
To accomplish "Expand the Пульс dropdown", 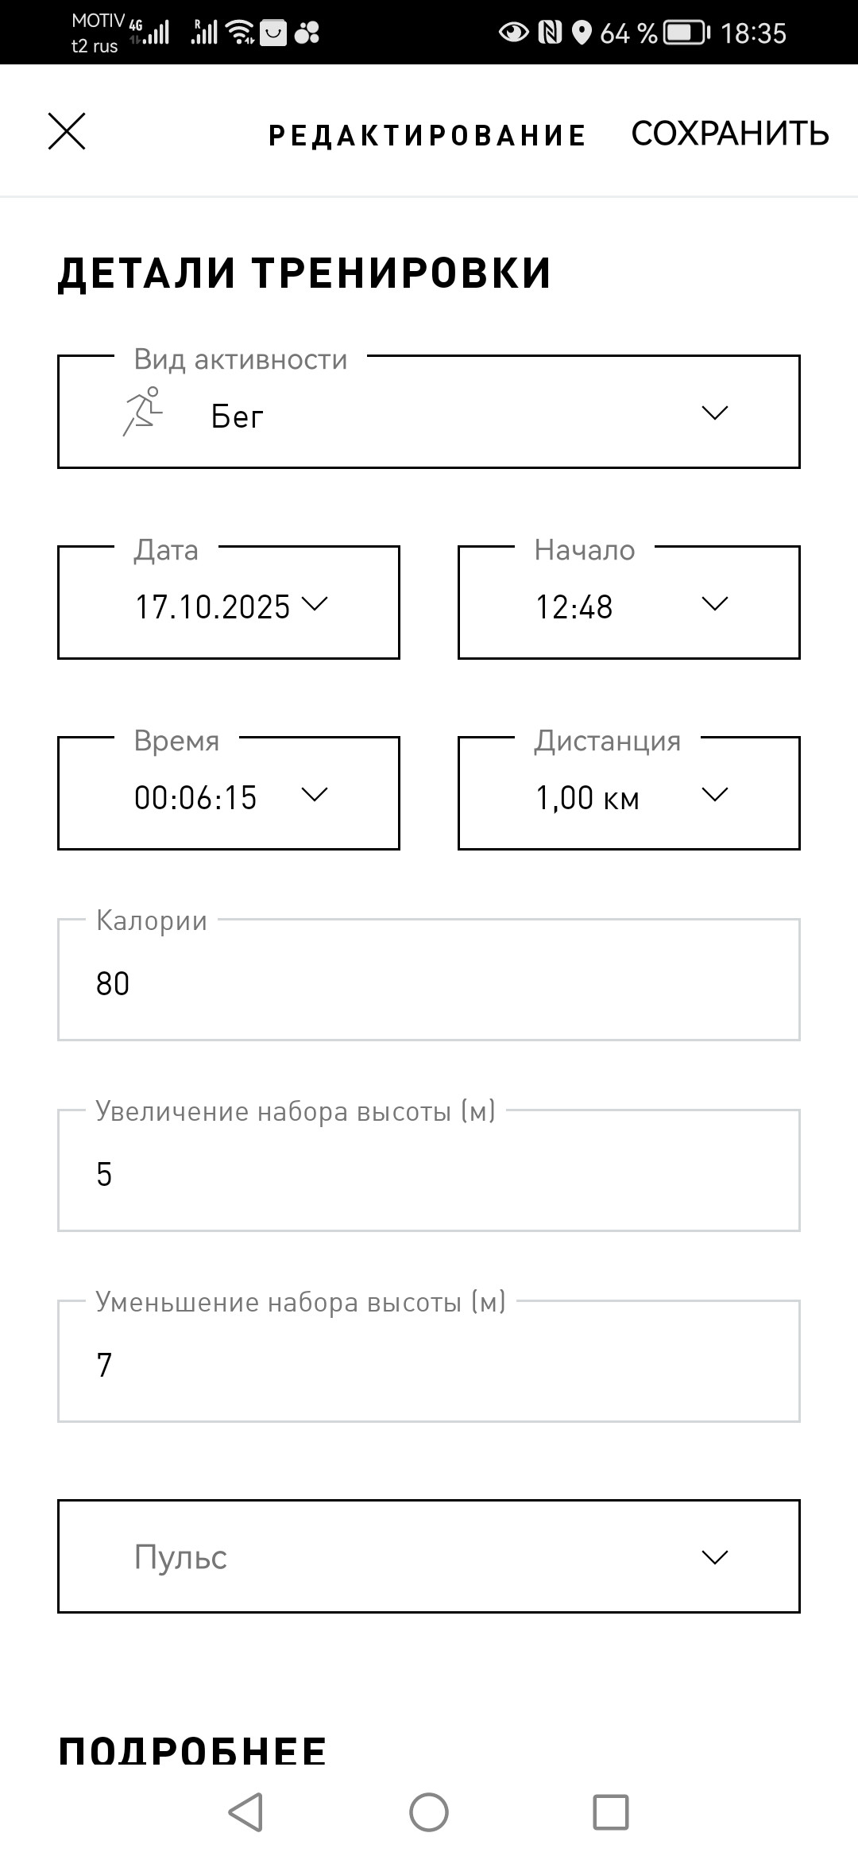I will pyautogui.click(x=429, y=1556).
